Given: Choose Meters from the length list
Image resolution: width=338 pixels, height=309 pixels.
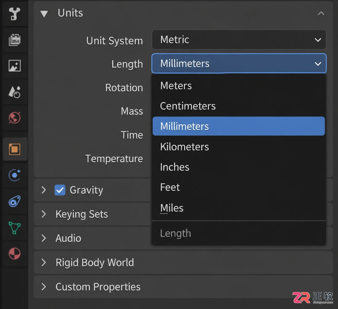Looking at the screenshot, I should point(239,86).
